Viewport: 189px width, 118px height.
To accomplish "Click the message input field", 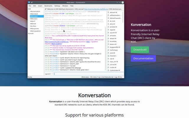I will pyautogui.click(x=89, y=74).
